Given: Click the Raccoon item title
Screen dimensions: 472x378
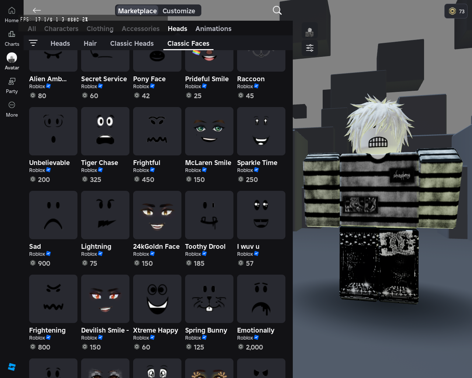Looking at the screenshot, I should 251,79.
